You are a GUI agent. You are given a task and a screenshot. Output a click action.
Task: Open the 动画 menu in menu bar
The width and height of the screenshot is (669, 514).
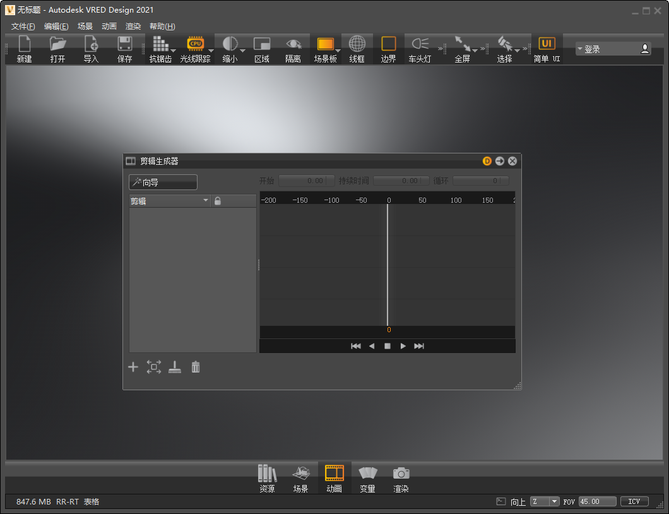[109, 27]
